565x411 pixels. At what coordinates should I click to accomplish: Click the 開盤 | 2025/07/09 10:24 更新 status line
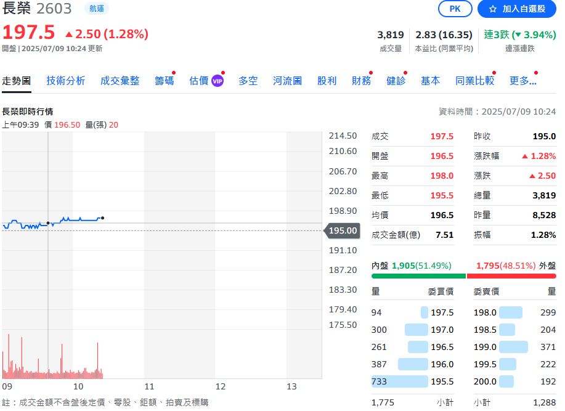point(52,49)
